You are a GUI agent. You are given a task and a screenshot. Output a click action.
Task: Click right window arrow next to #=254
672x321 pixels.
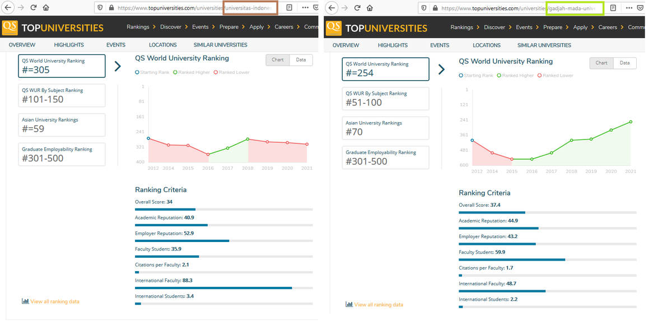click(441, 69)
